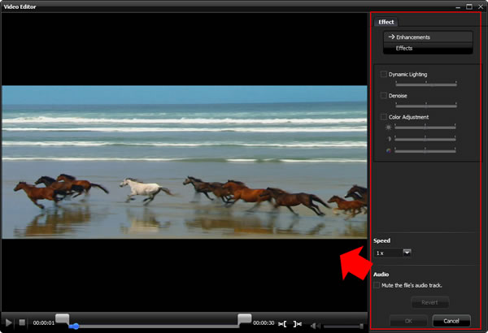Enable the Dynamic Lighting checkbox

(384, 75)
